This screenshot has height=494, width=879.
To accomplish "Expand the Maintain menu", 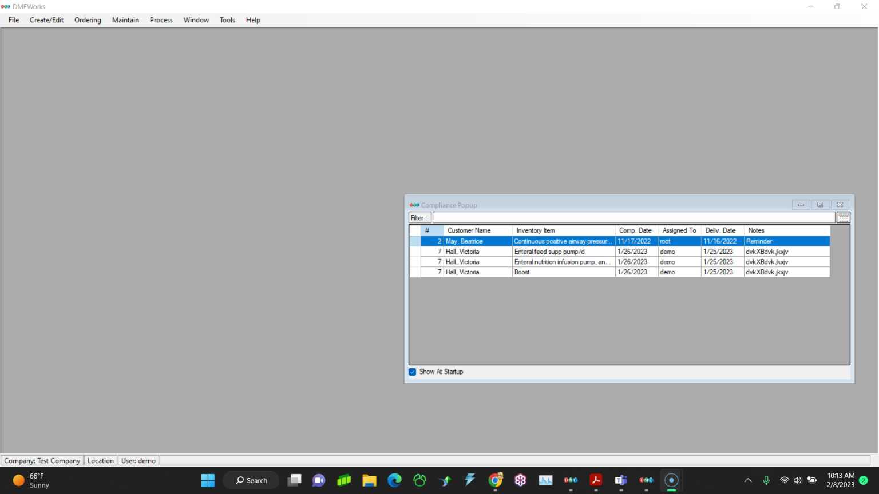I will point(125,20).
